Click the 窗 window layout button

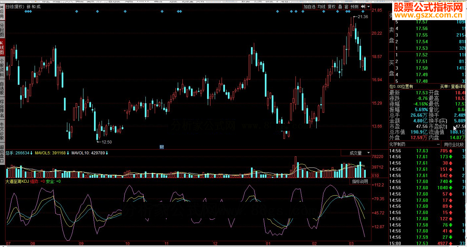click(x=346, y=7)
